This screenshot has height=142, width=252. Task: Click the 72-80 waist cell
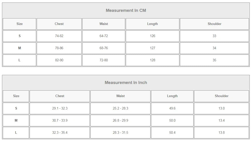click(104, 60)
